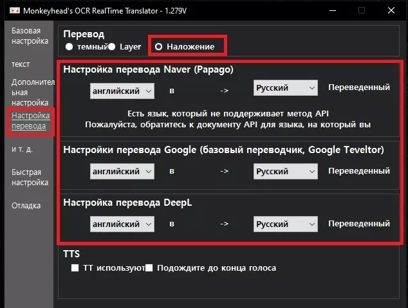Image resolution: width=408 pixels, height=308 pixels.
Task: Minimize the OCR RealTime Translator window
Action: tap(333, 11)
